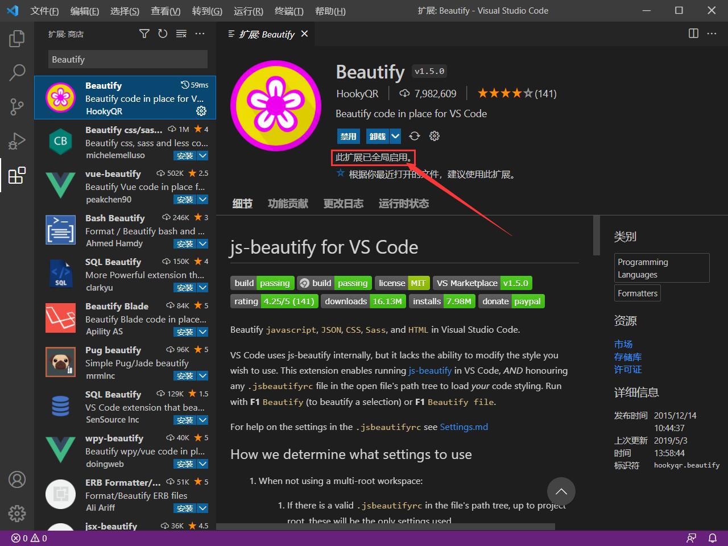Screen dimensions: 728x546
Task: Click the 禁用 button for Beautify
Action: coord(348,136)
